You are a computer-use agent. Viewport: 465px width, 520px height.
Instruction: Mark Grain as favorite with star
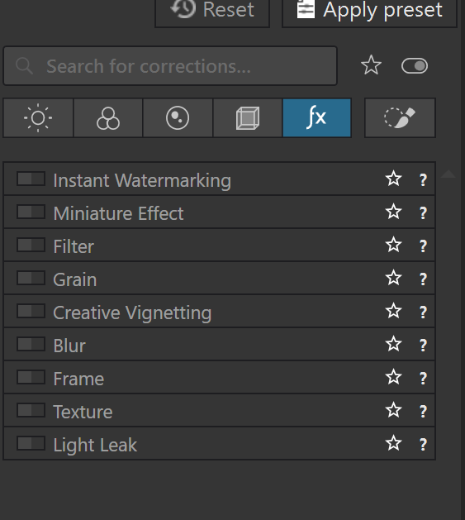393,278
